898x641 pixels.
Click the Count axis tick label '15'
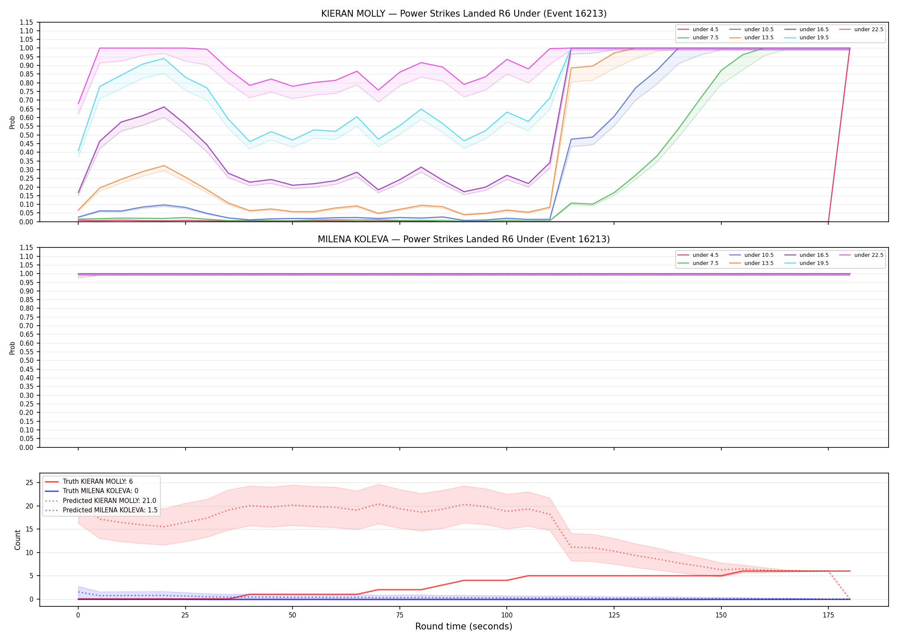point(30,529)
